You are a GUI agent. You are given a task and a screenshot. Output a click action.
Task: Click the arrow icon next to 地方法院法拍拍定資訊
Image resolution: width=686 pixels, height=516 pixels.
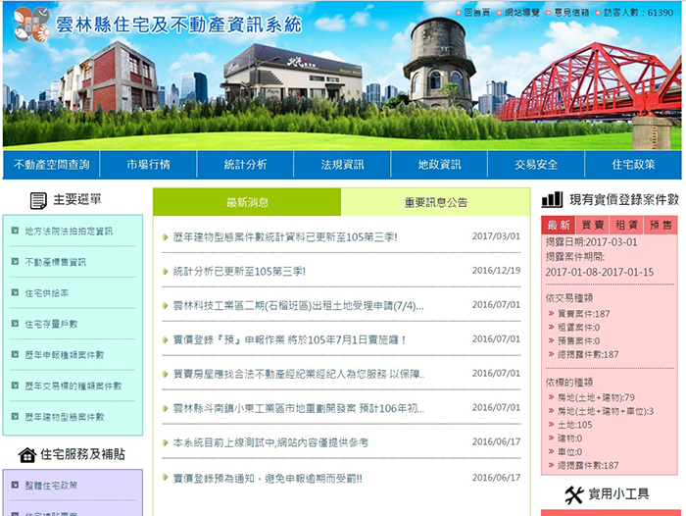16,231
